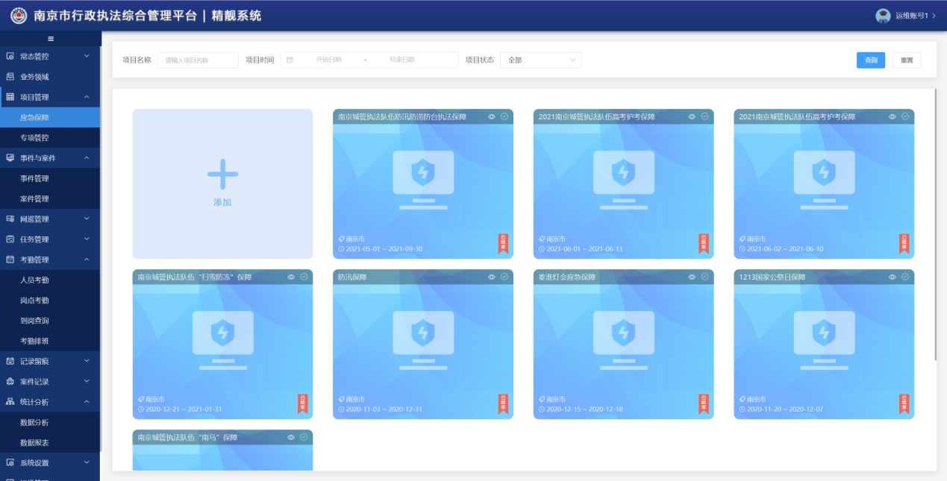Click the shield monitor icon on 秦淮灯会应急保障 card
Viewport: 947px width, 481px height.
(x=623, y=333)
